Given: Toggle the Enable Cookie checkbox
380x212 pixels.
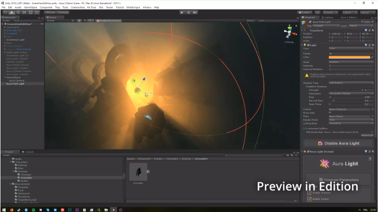Looking at the screenshot, I should pos(309,199).
